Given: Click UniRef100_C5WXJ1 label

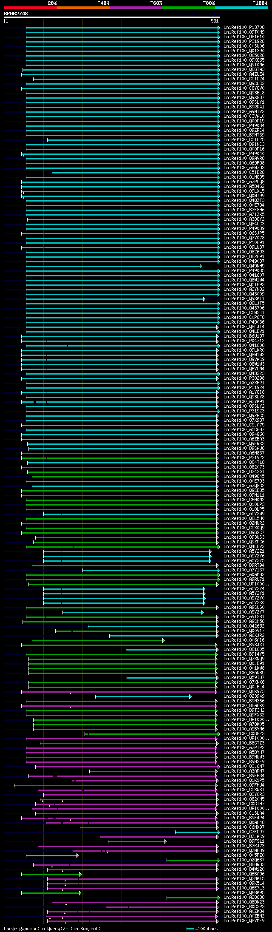Looking at the screenshot, I should click(x=244, y=313).
